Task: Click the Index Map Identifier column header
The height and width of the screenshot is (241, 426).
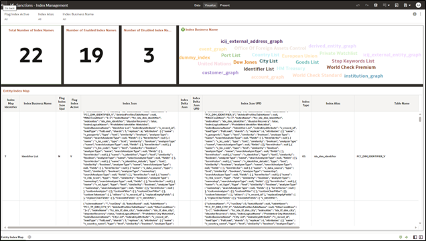Action: click(x=11, y=103)
